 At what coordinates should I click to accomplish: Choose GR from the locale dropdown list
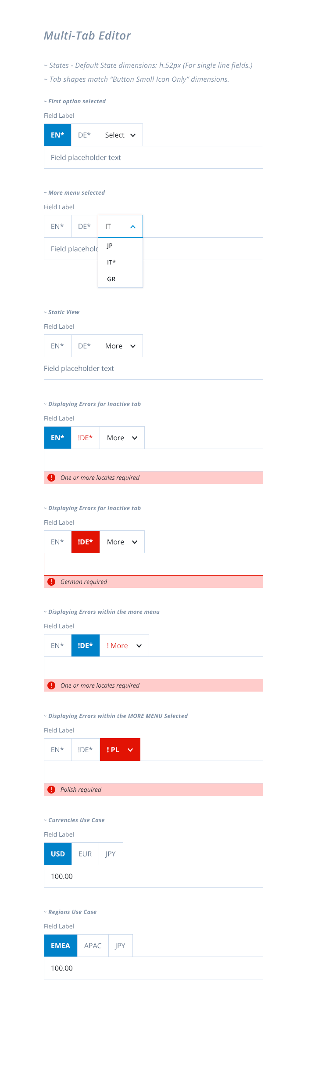pos(111,279)
